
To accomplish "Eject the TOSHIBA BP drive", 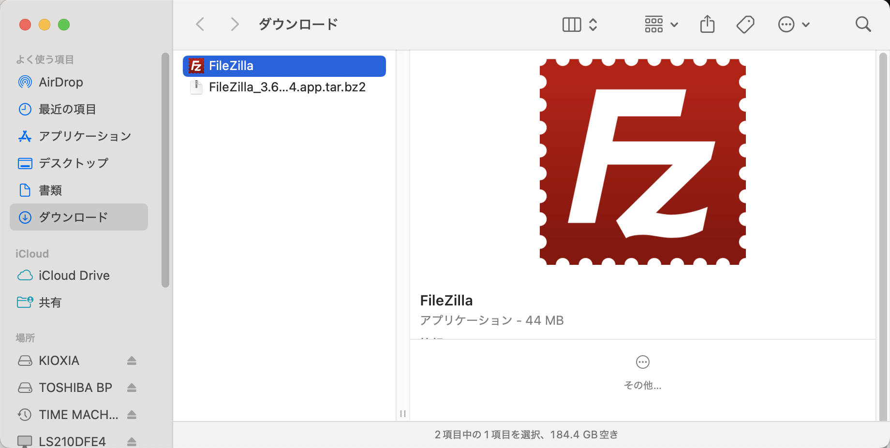I will [132, 387].
